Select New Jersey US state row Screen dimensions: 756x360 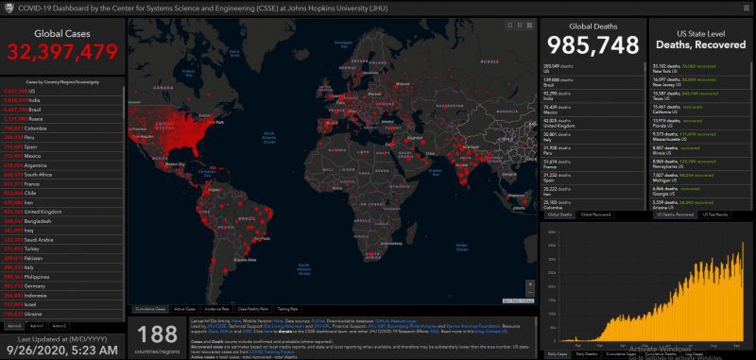click(x=699, y=81)
